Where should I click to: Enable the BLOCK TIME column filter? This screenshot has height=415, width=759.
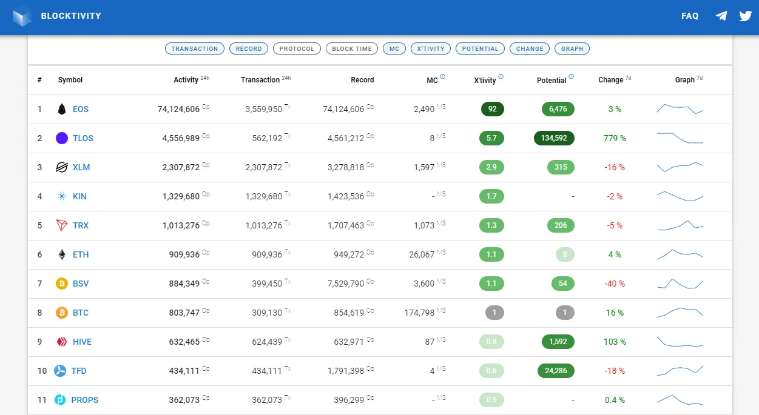tap(352, 48)
